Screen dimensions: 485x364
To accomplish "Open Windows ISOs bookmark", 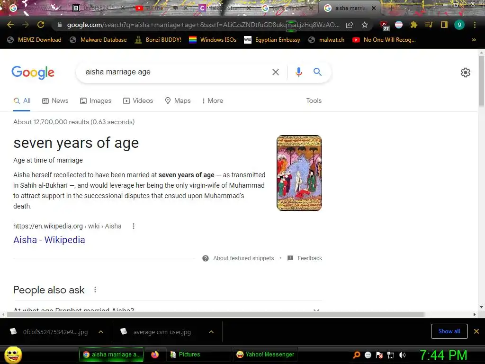I will point(213,40).
